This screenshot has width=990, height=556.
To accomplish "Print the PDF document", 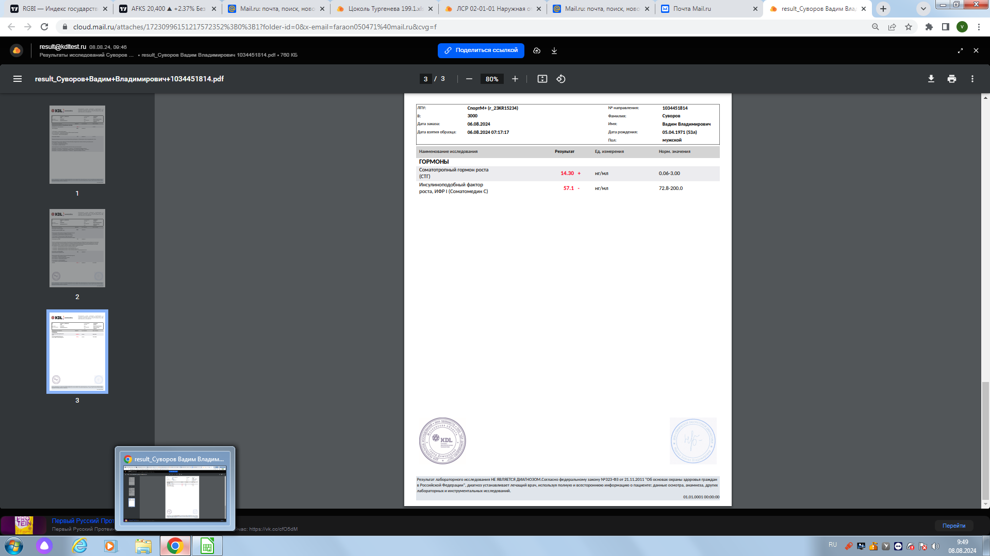I will [951, 79].
